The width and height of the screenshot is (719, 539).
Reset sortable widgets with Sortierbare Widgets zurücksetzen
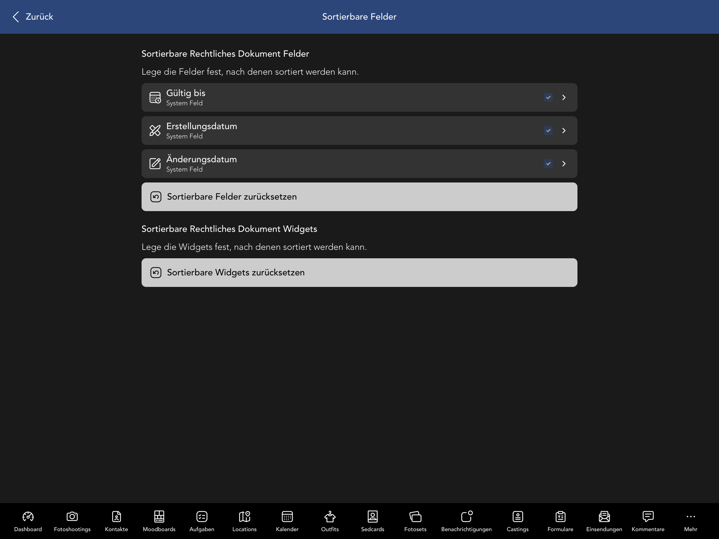click(x=359, y=272)
